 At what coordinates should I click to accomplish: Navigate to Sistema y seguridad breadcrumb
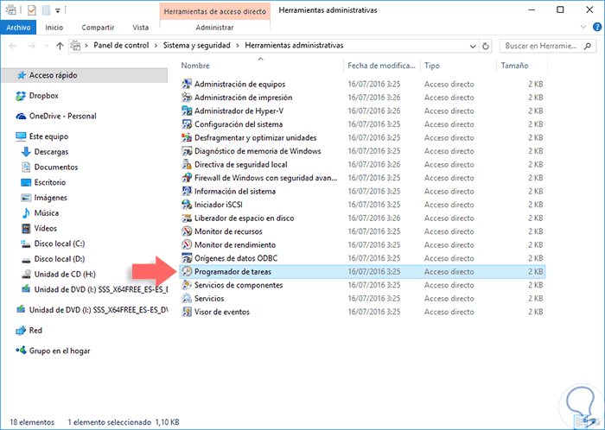(x=196, y=46)
